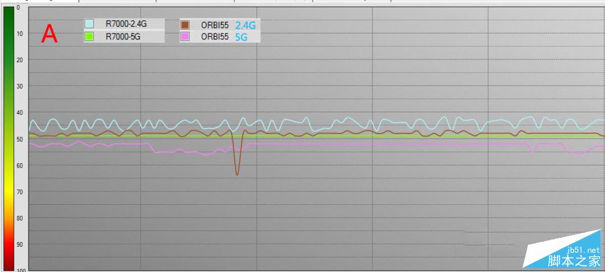The image size is (605, 272).
Task: Click the 50 value on signal scale
Action: pos(20,139)
